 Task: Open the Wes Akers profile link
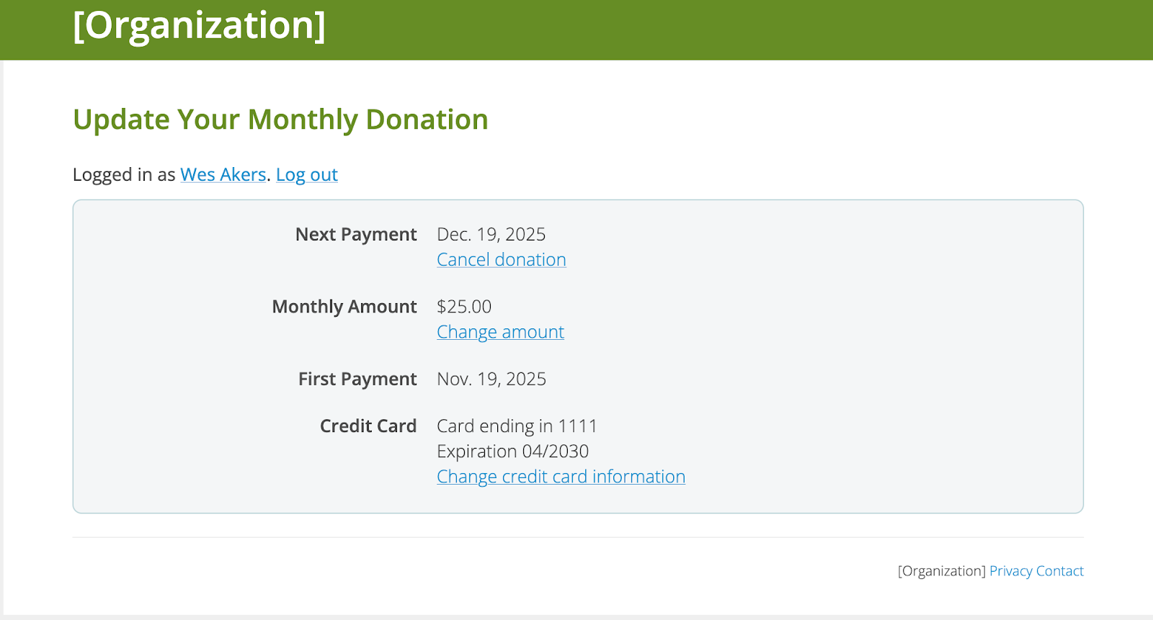(223, 175)
